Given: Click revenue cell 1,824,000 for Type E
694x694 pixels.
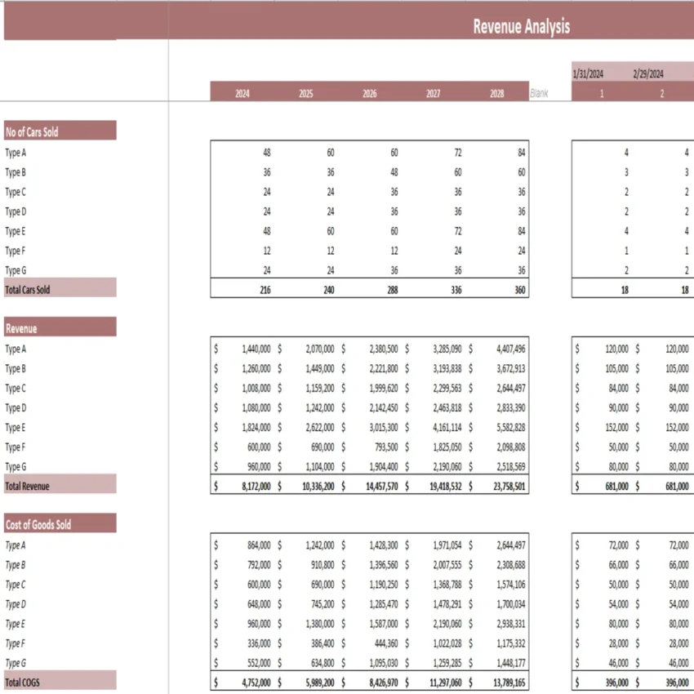Looking at the screenshot, I should 256,428.
